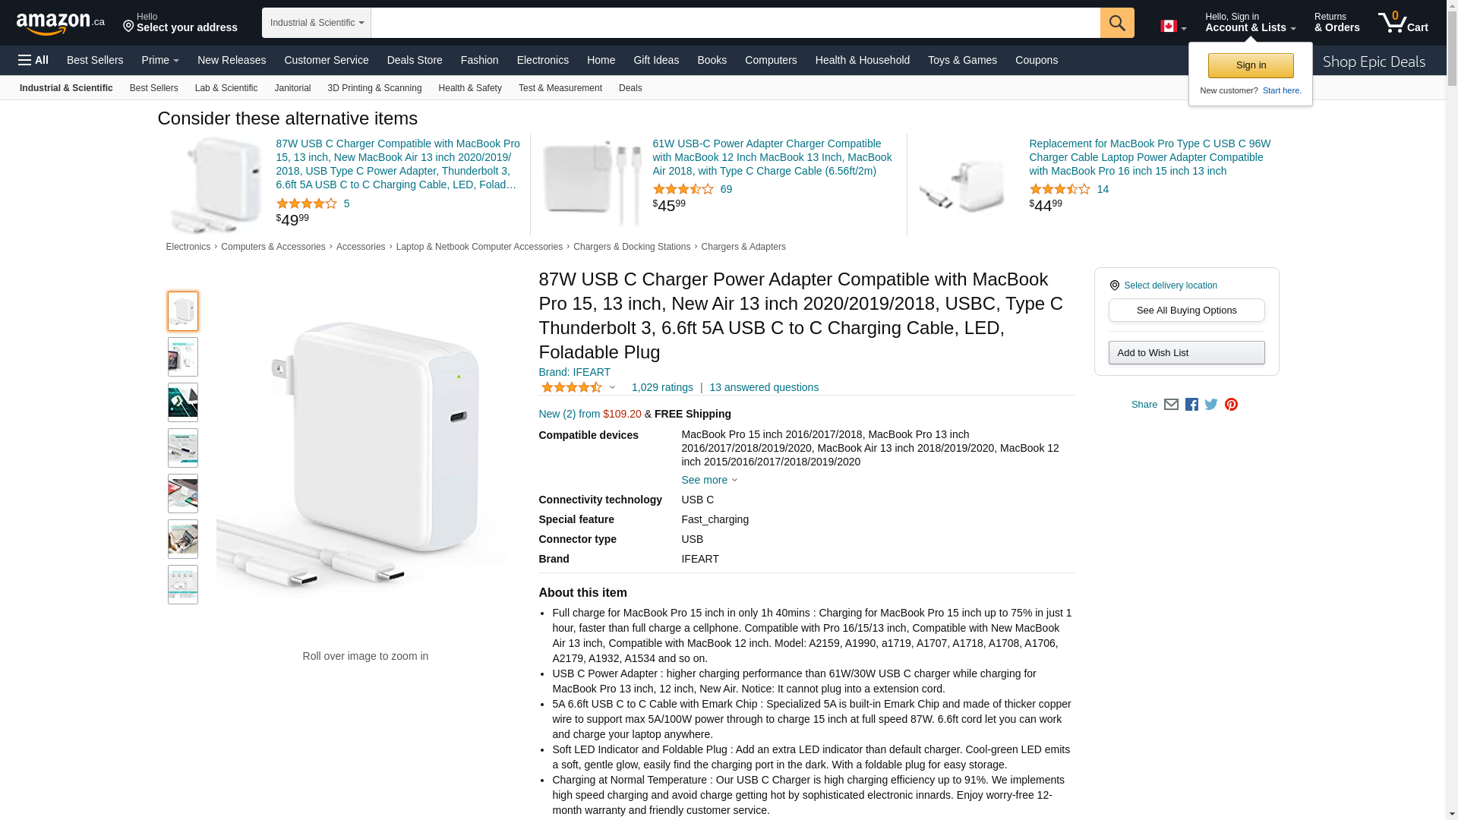
Task: Share product on Facebook
Action: click(1191, 405)
